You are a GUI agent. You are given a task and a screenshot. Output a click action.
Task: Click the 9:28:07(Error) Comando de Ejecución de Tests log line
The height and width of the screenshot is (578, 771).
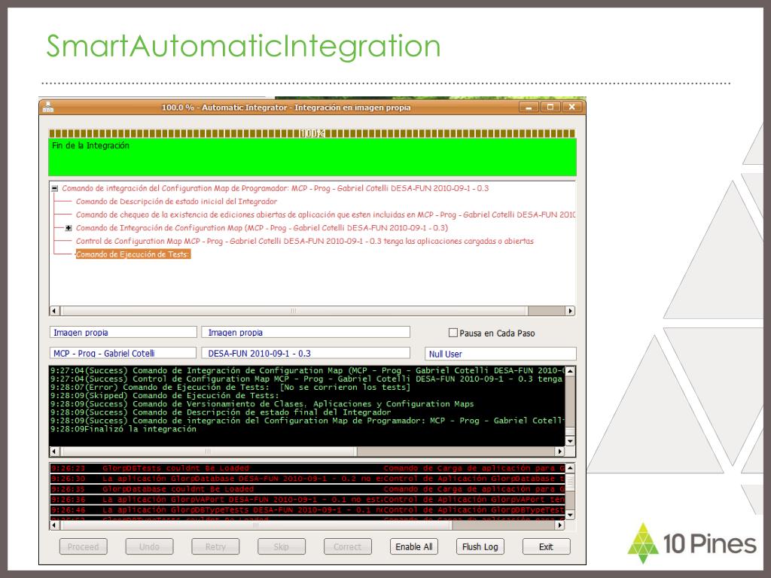[x=230, y=388]
